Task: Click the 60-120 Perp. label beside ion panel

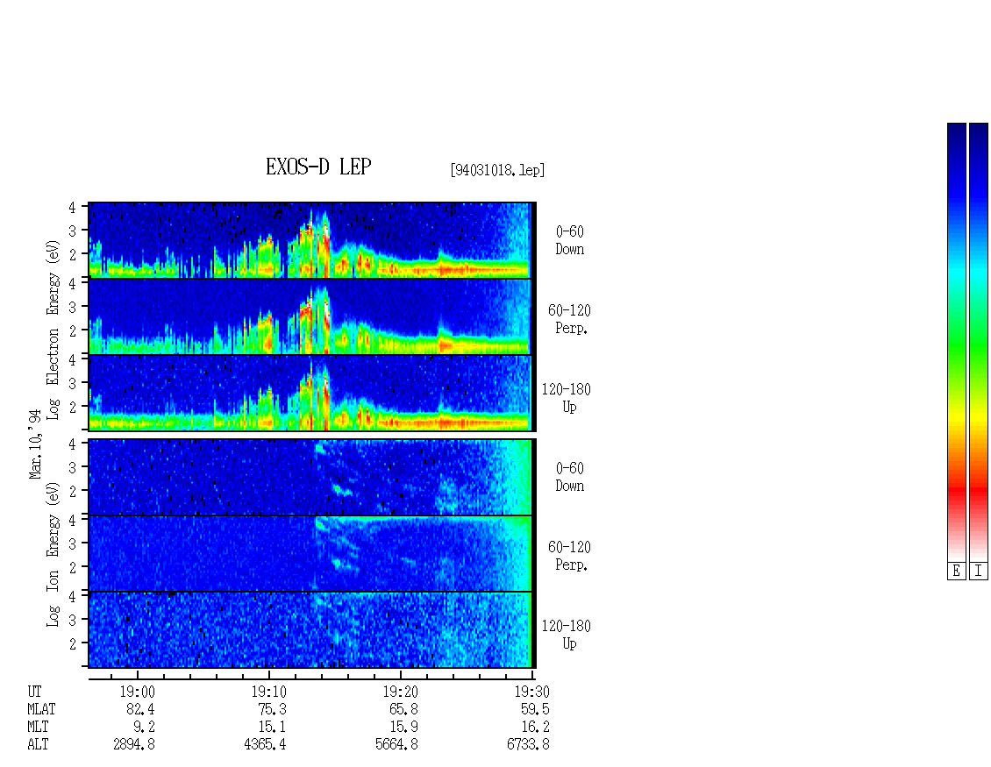Action: click(569, 556)
